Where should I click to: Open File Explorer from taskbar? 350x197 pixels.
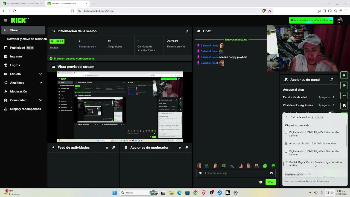click(x=171, y=193)
